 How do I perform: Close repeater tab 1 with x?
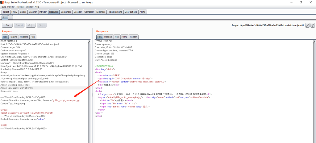point(6,18)
